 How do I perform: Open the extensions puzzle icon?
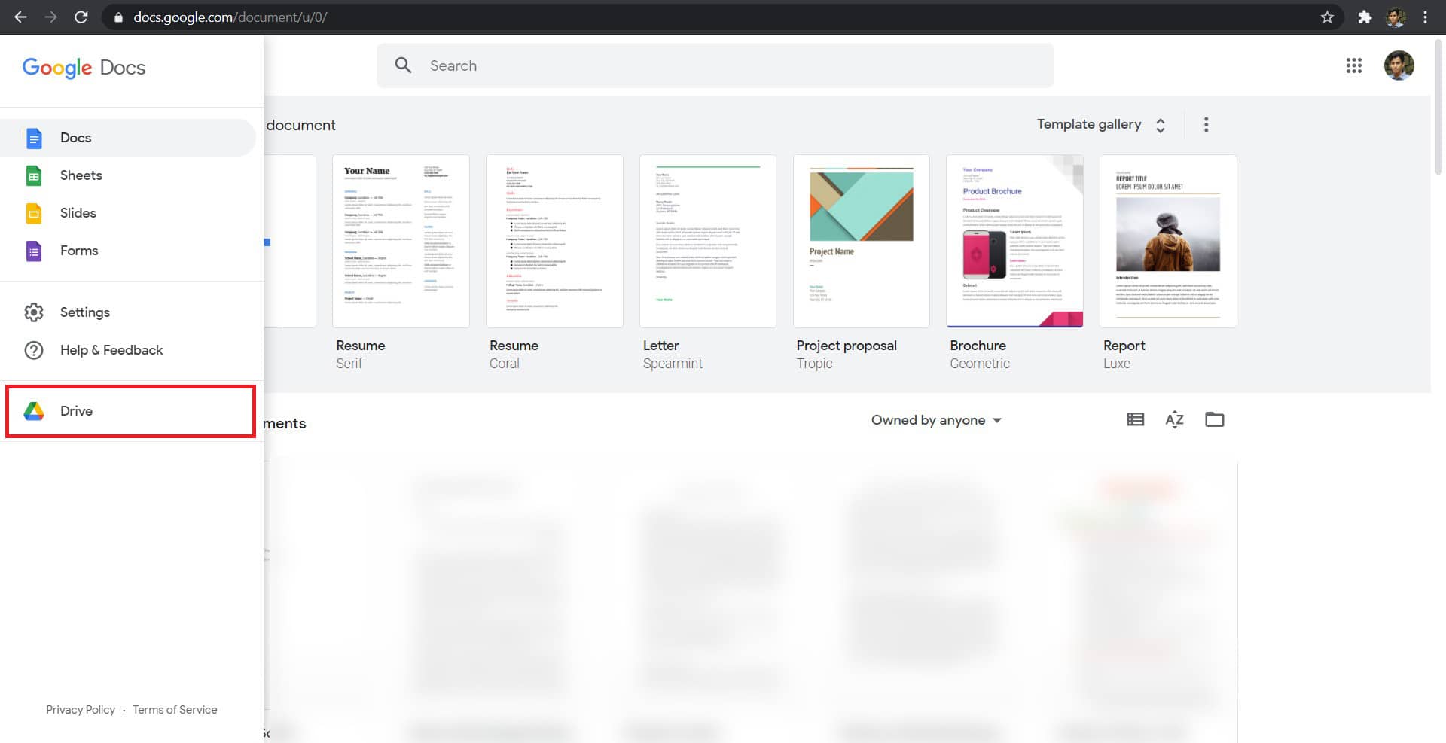tap(1365, 17)
